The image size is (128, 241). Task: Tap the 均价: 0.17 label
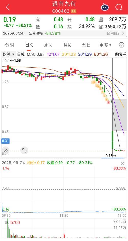(36, 163)
